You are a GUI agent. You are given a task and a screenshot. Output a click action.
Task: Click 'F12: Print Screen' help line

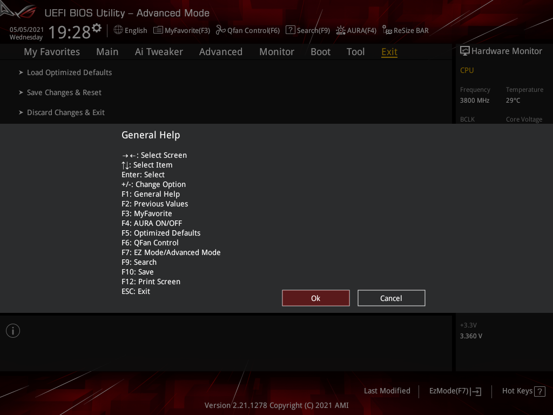[x=151, y=282]
